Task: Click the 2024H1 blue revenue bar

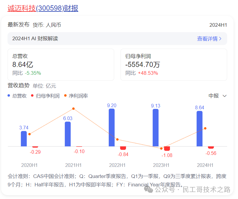Action: coord(200,129)
